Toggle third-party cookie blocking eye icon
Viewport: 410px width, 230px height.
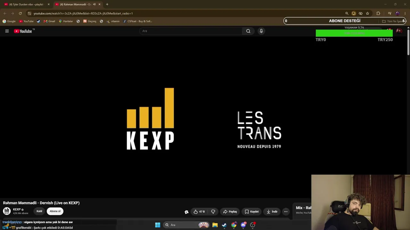pyautogui.click(x=360, y=13)
